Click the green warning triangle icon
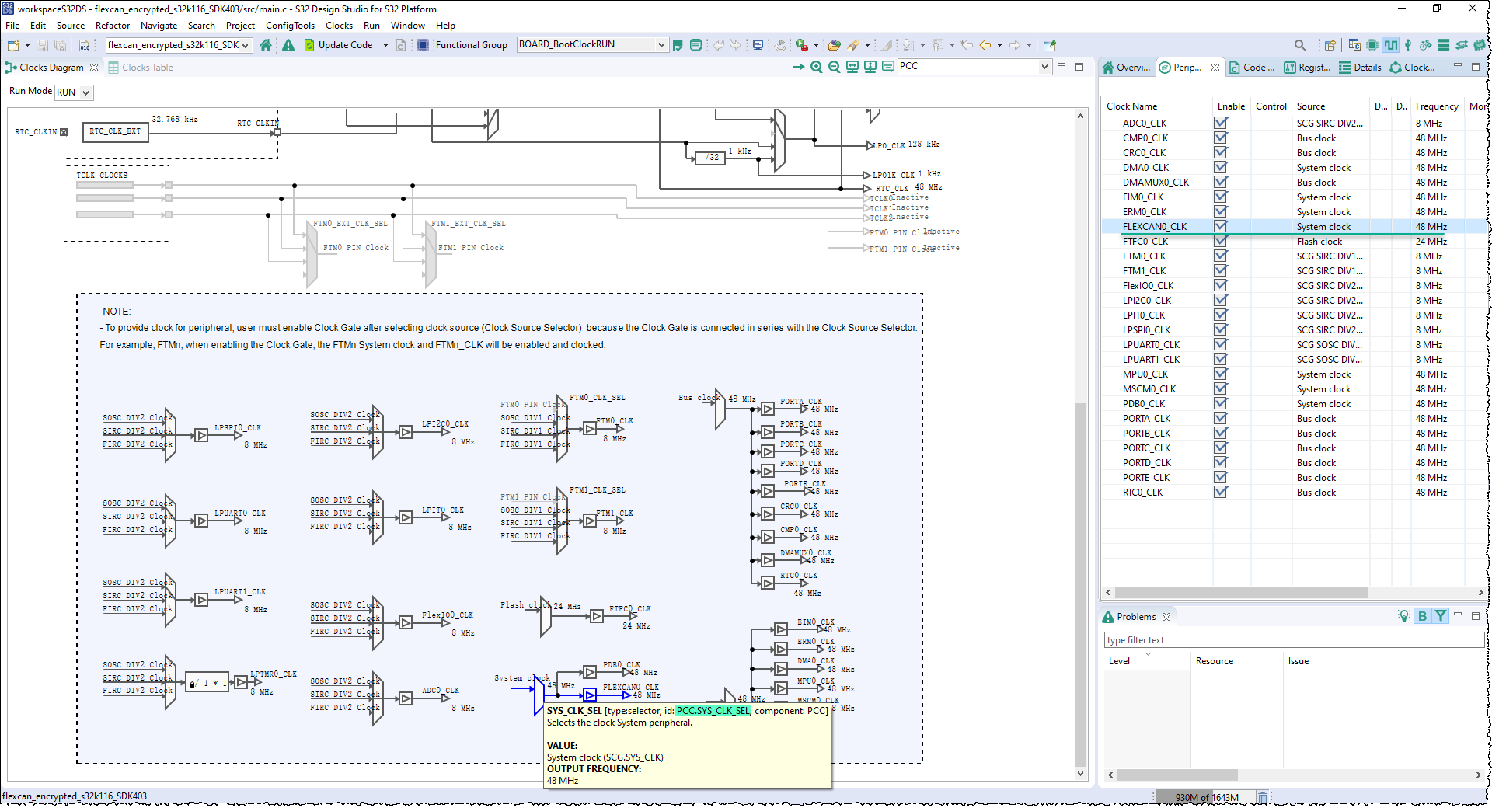This screenshot has width=1492, height=808. pos(288,45)
